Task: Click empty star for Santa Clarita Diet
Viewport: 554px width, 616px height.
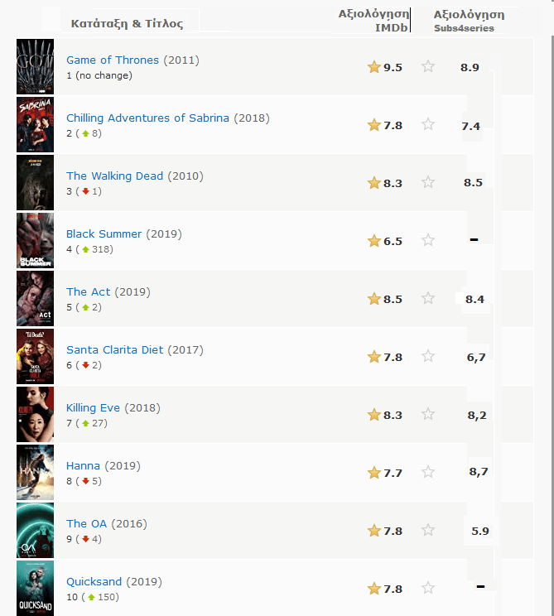Action: point(428,356)
